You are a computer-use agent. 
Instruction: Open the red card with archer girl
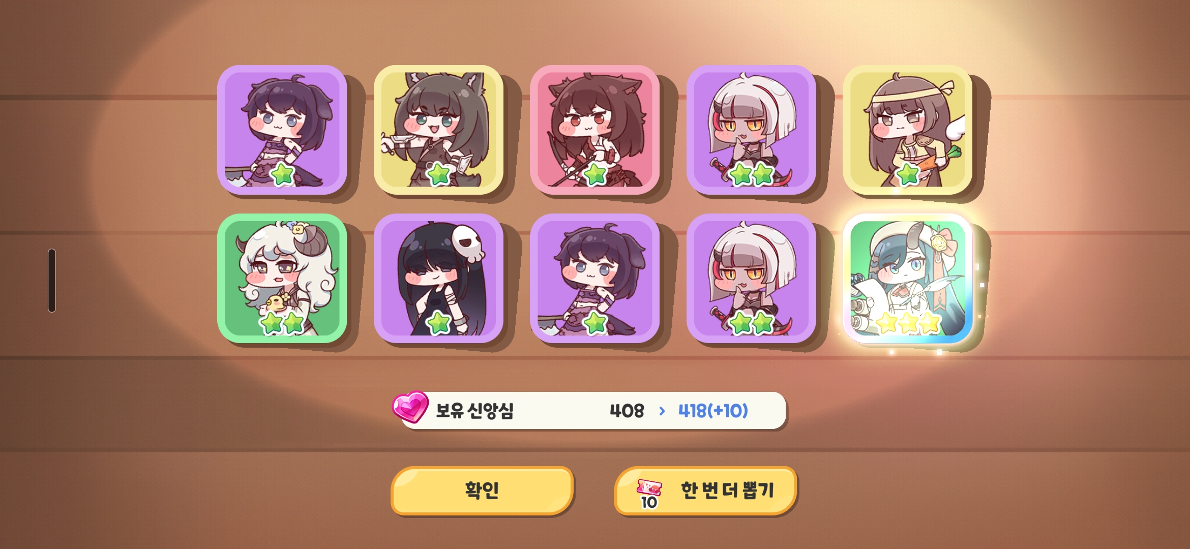pyautogui.click(x=594, y=130)
